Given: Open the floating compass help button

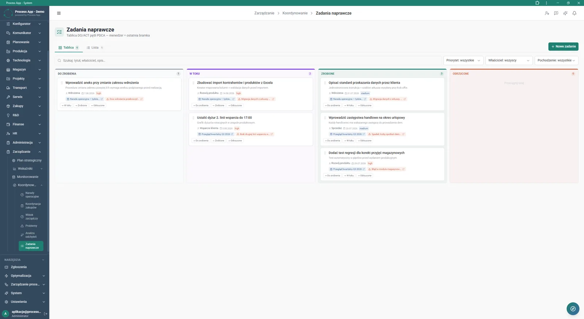Looking at the screenshot, I should coord(573,309).
